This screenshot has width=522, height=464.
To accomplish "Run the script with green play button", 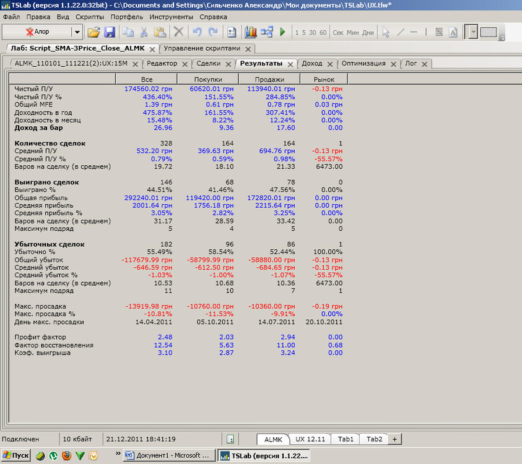I will pos(282,32).
